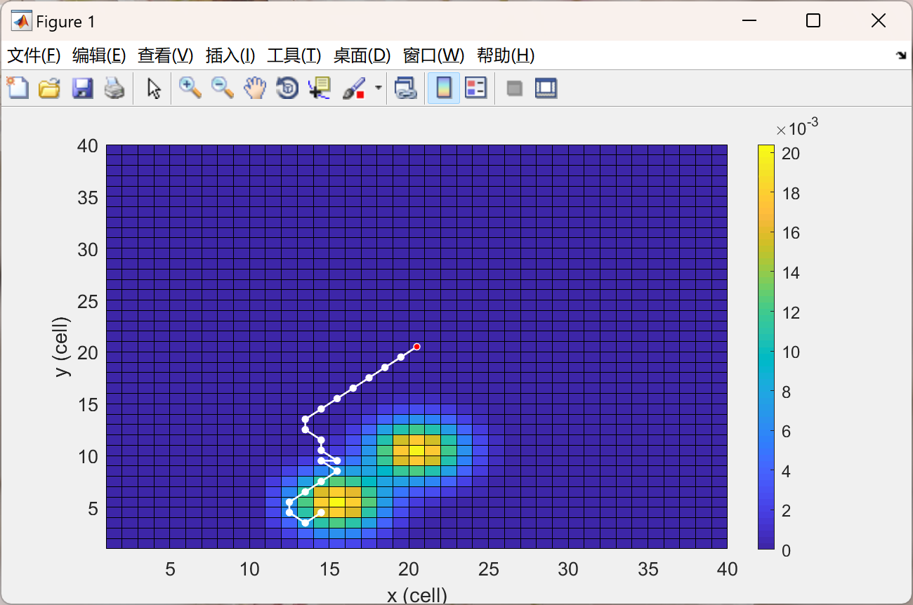Enable the Rotate 3D tool
913x605 pixels.
click(x=287, y=88)
